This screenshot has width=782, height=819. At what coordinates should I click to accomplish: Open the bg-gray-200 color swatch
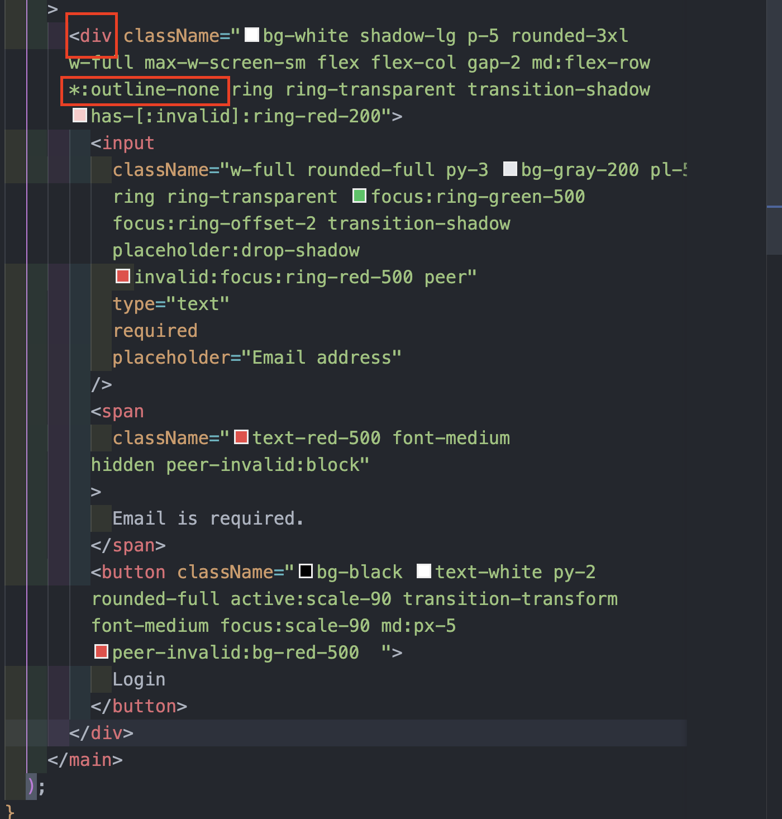[510, 169]
